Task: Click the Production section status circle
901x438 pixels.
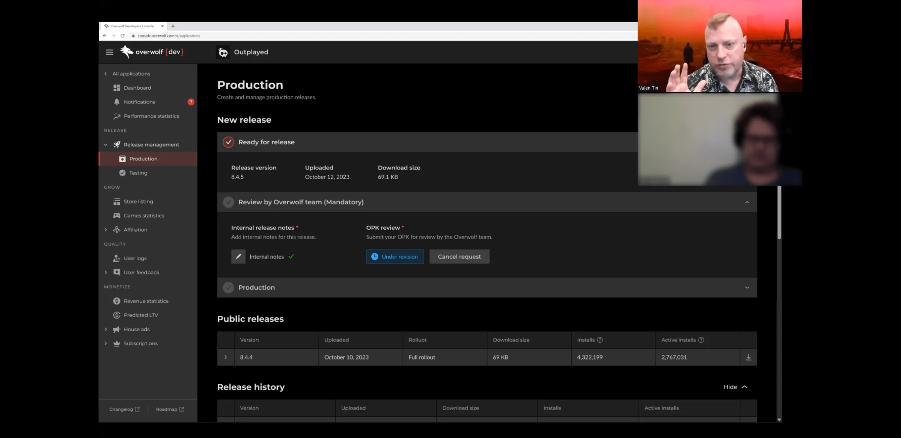Action: coord(228,288)
